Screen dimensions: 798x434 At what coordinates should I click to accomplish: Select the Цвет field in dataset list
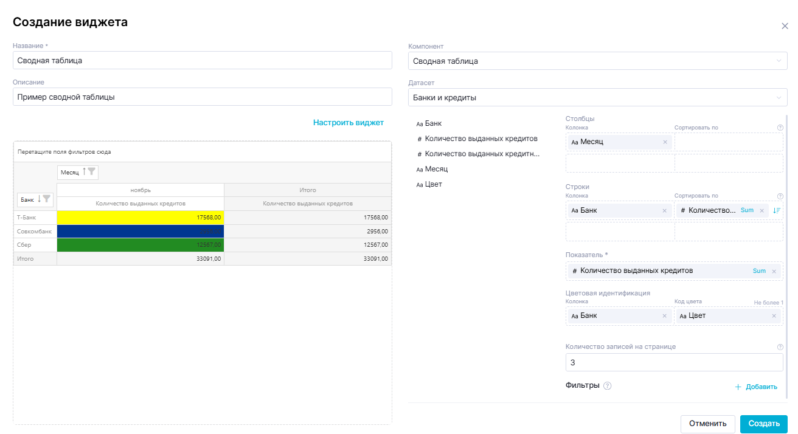(433, 184)
